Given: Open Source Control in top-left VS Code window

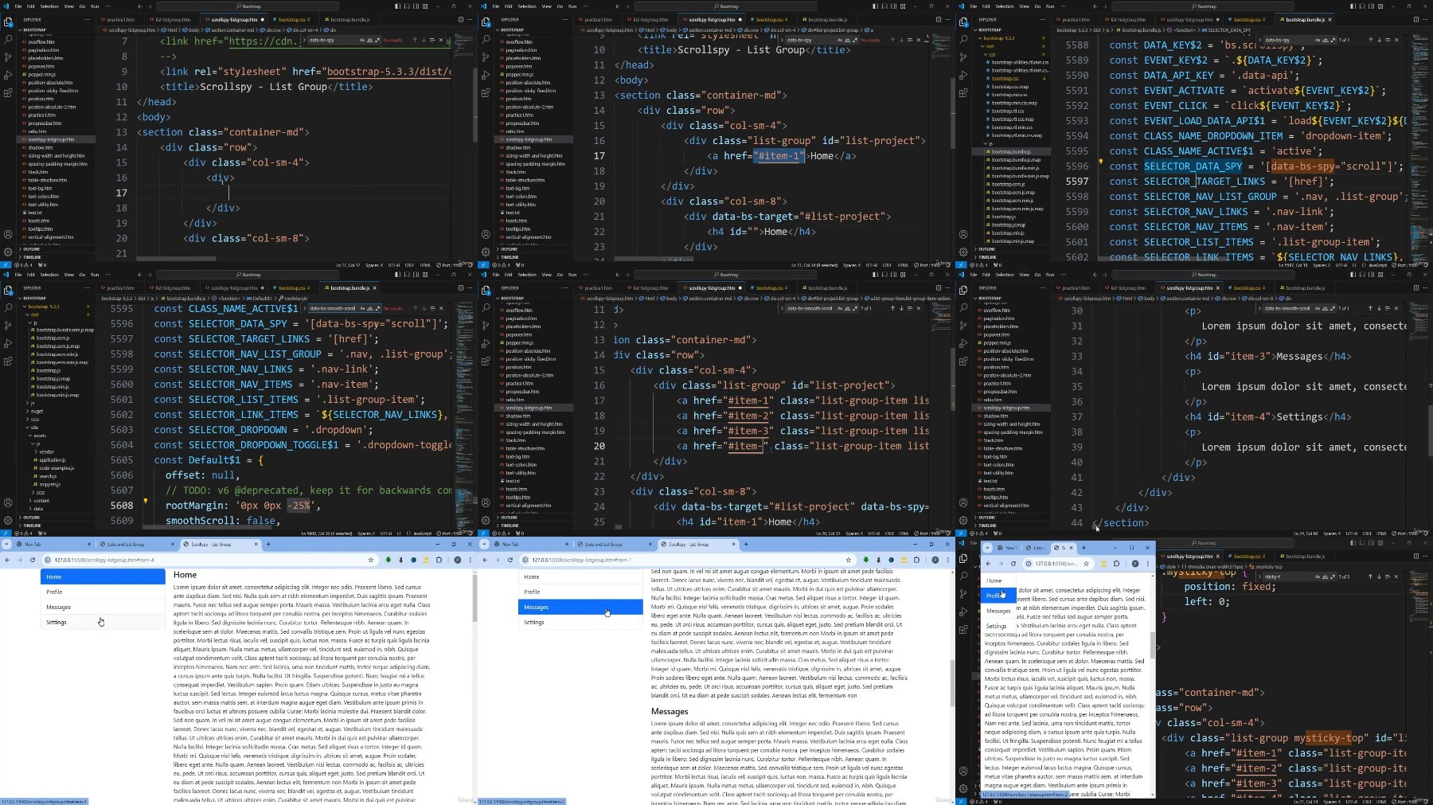Looking at the screenshot, I should click(8, 57).
